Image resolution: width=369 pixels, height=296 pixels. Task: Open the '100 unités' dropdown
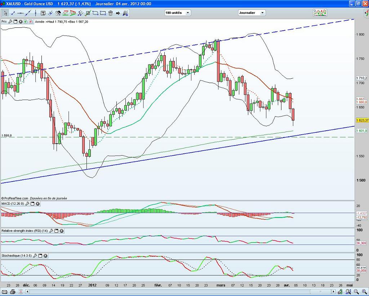pyautogui.click(x=177, y=13)
